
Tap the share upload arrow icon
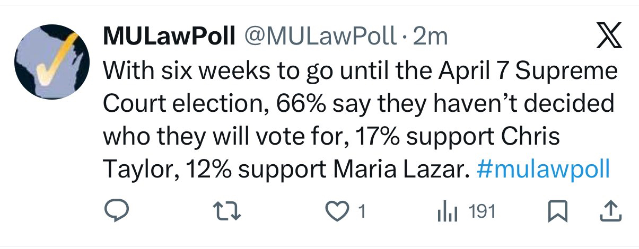[x=610, y=212]
